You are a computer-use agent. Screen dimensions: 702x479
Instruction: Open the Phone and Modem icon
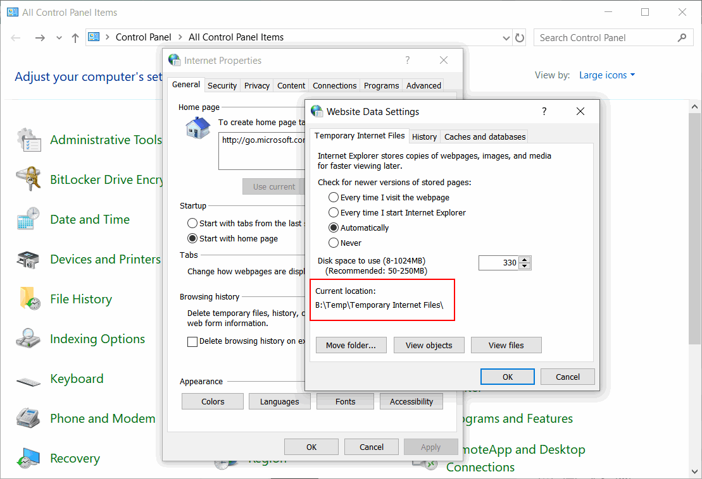tap(29, 419)
